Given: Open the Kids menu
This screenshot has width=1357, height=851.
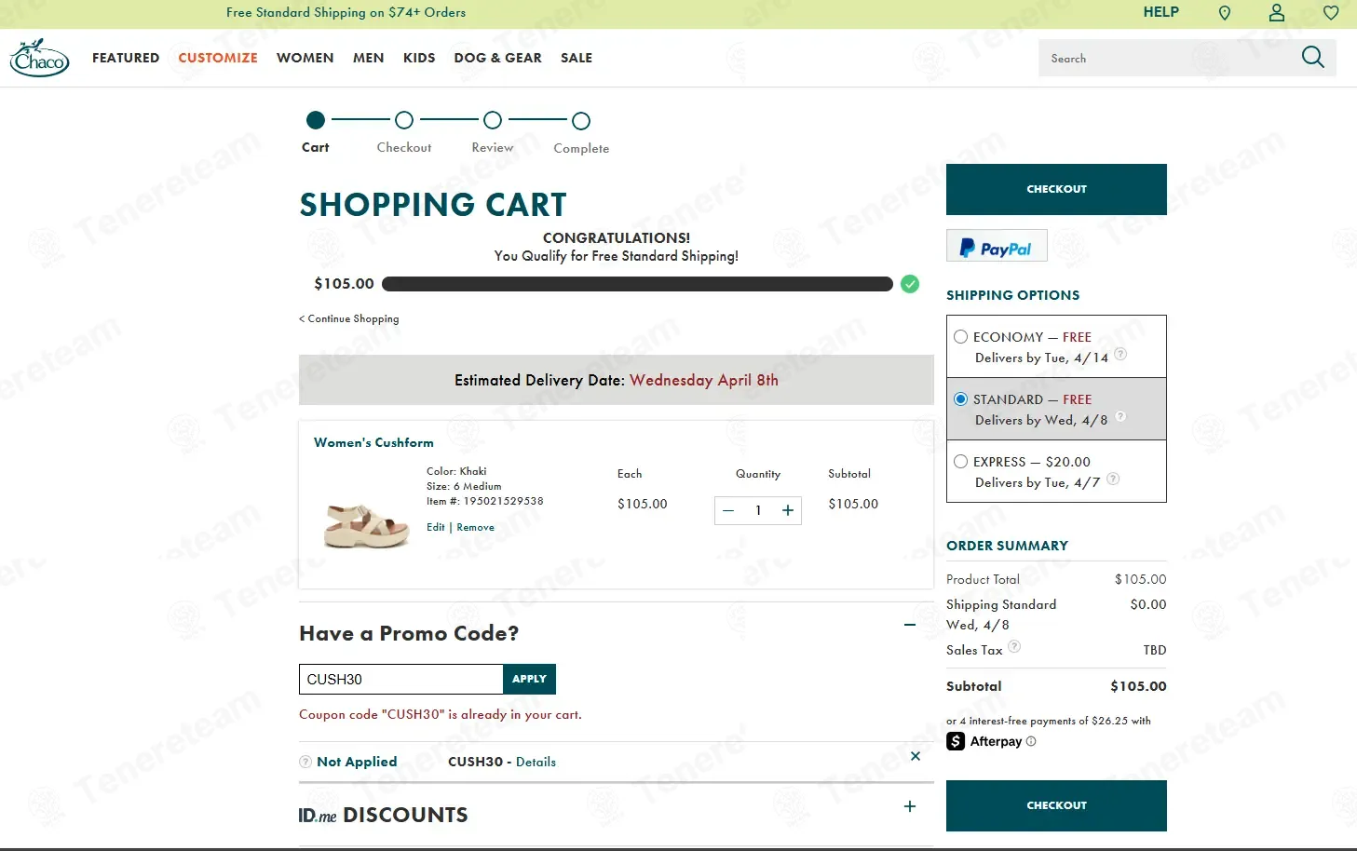Looking at the screenshot, I should (419, 58).
